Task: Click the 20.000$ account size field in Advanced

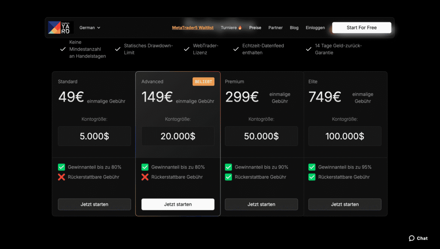Action: 177,136
